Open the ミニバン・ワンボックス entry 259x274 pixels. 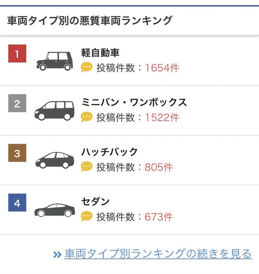click(134, 102)
